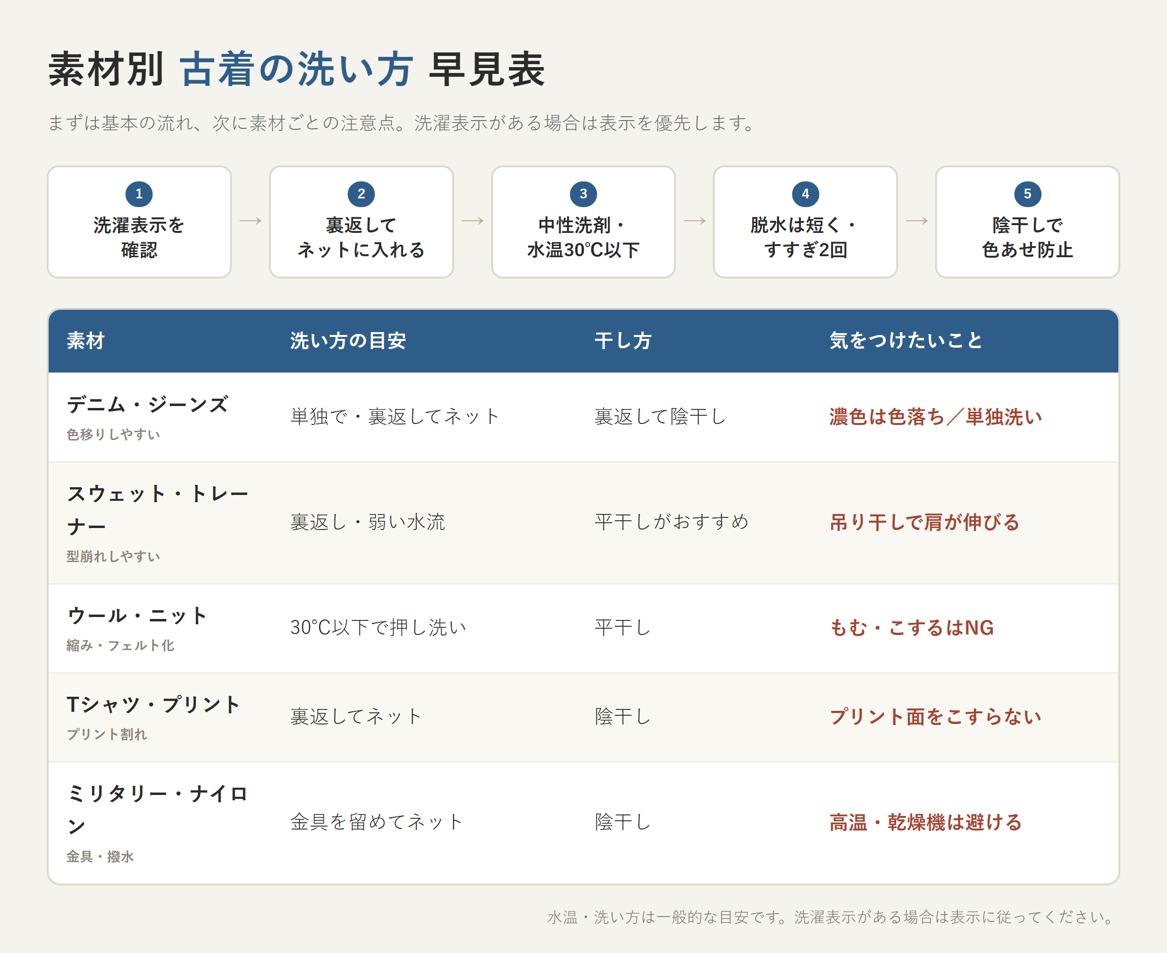Click the step 3 number badge
The image size is (1167, 953).
coord(583,194)
